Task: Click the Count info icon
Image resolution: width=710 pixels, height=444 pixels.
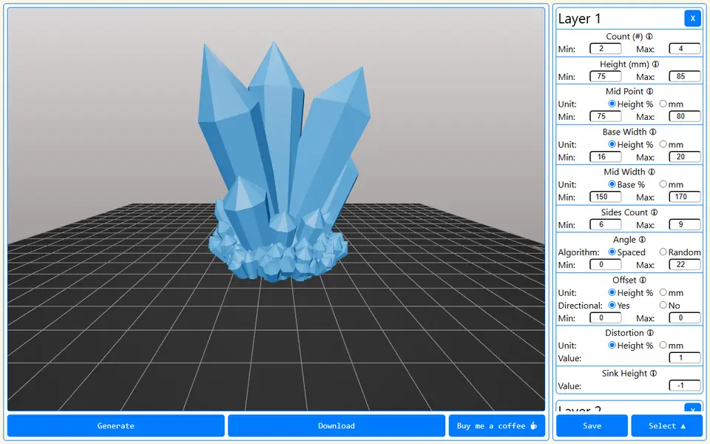Action: tap(649, 36)
